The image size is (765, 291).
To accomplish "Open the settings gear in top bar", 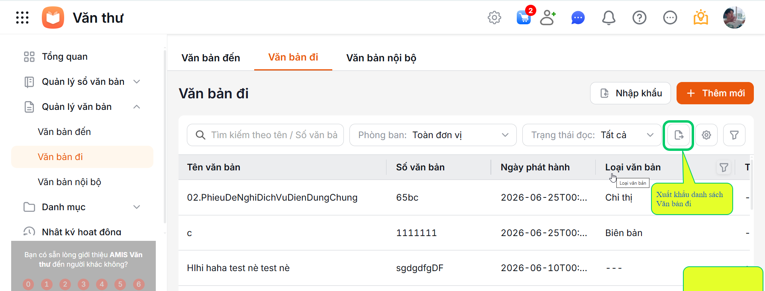I will (x=494, y=18).
